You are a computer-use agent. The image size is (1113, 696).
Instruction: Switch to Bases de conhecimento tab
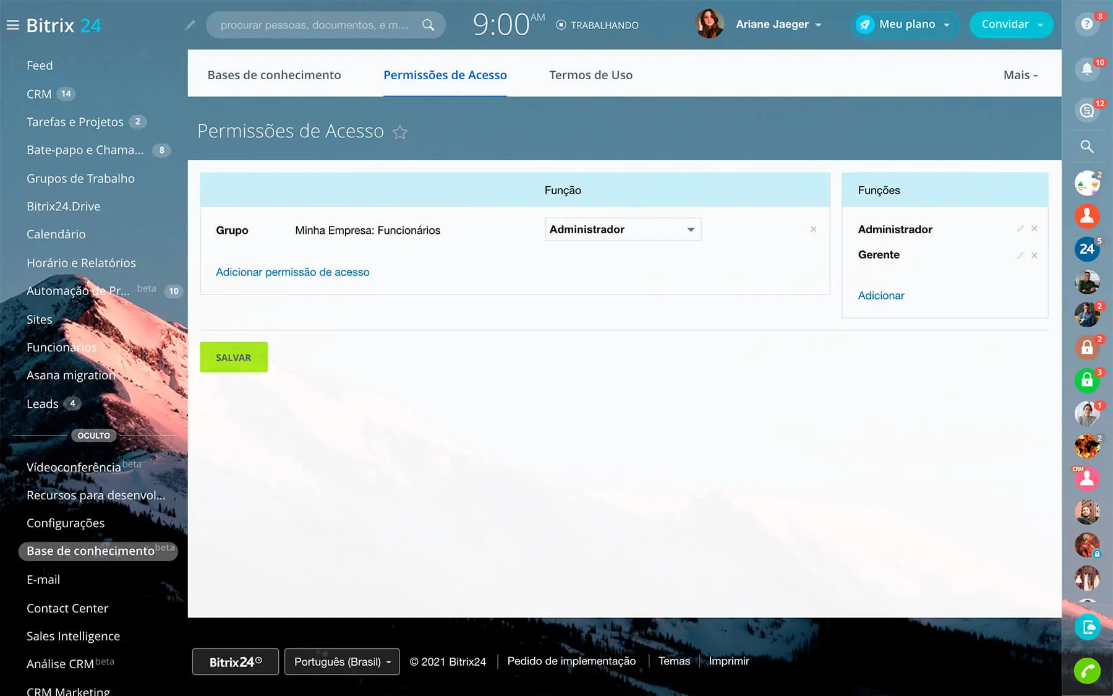[x=274, y=75]
